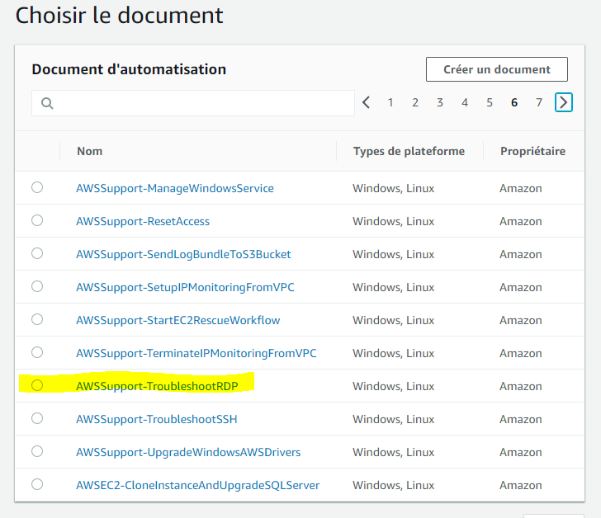
Task: Click the search magnifier icon
Action: 47,103
